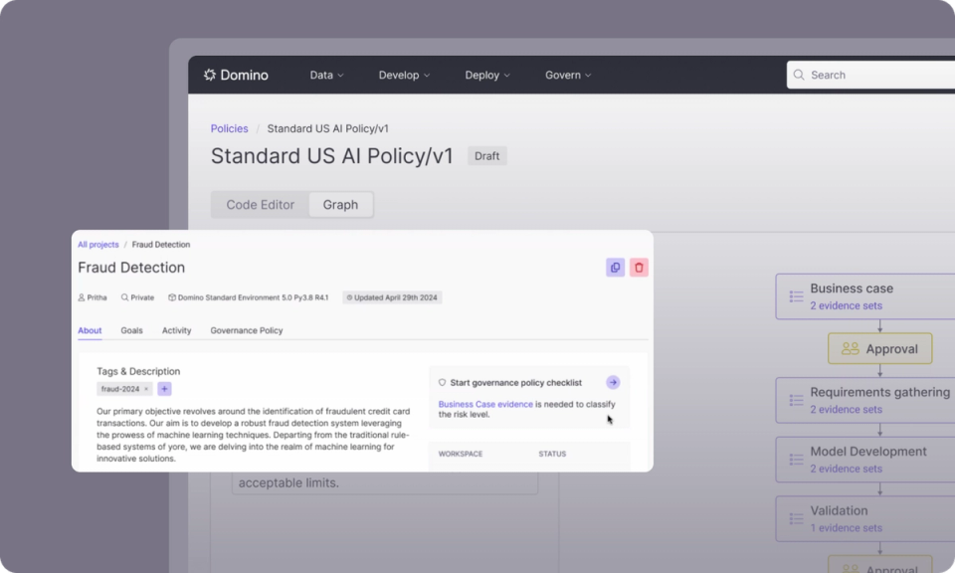Expand the Govern menu

point(567,75)
